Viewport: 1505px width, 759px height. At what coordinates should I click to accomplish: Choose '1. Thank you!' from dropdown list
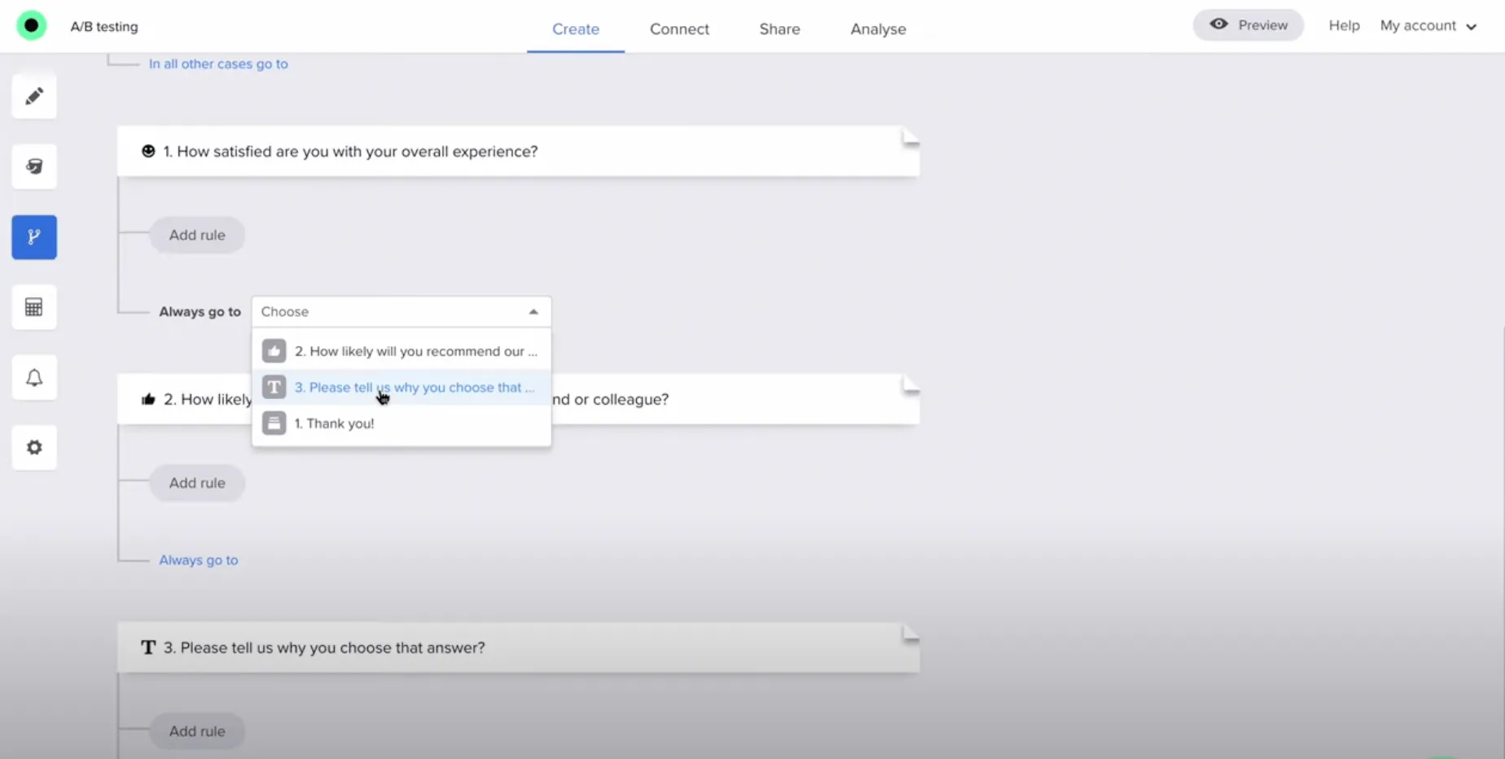click(334, 423)
